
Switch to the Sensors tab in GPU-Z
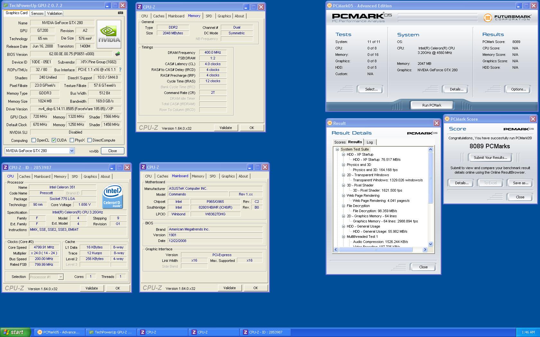[37, 13]
